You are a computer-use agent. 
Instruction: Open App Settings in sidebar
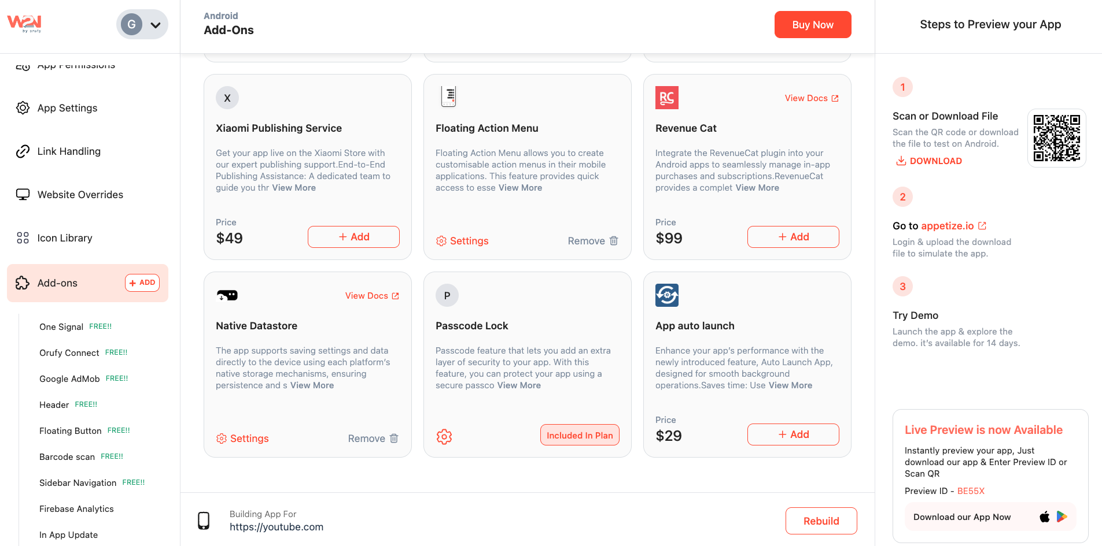(x=67, y=108)
